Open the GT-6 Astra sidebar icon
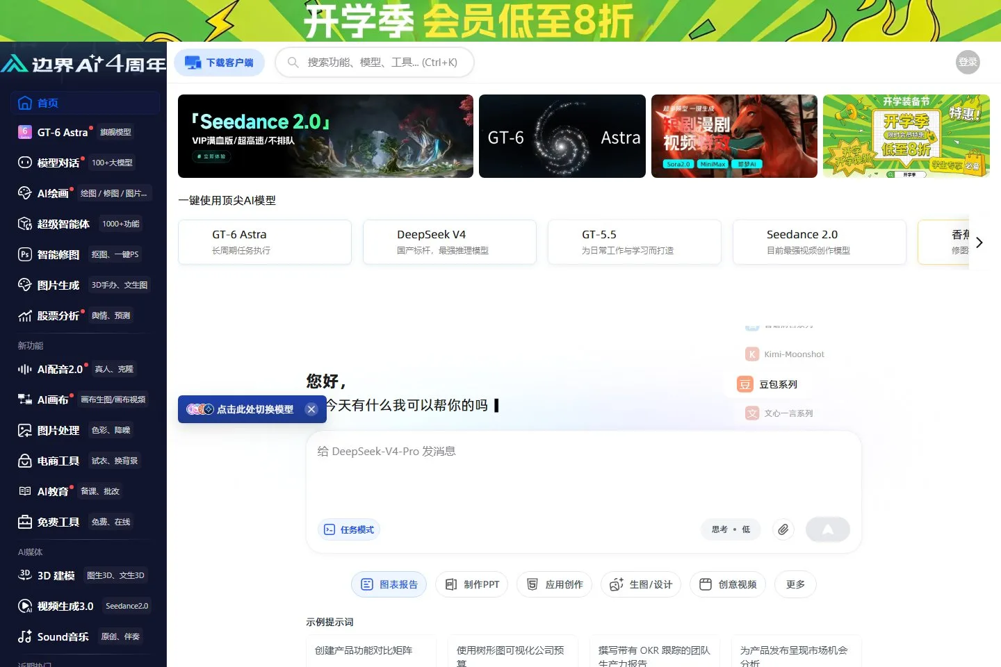 (x=25, y=132)
